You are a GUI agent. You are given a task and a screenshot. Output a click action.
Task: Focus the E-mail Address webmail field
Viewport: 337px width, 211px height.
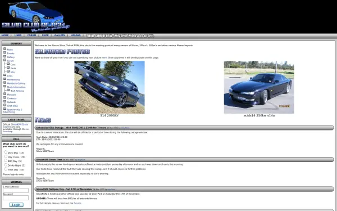[16, 190]
